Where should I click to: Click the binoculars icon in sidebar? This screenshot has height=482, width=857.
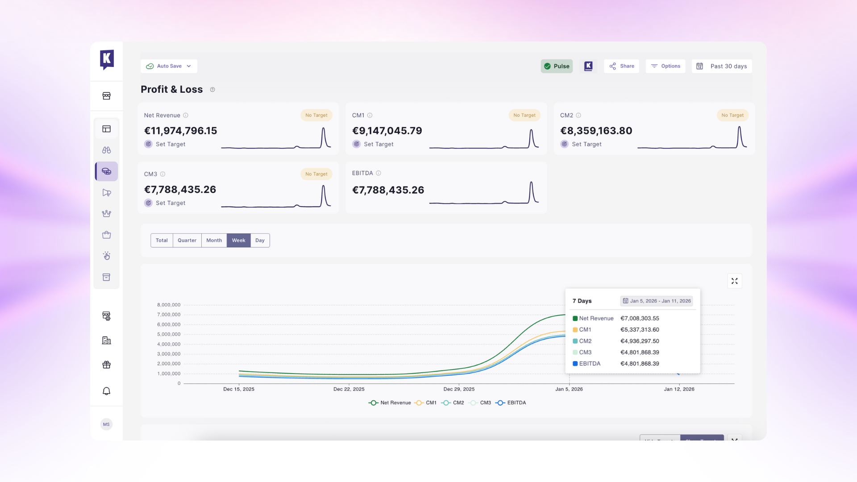(x=106, y=150)
